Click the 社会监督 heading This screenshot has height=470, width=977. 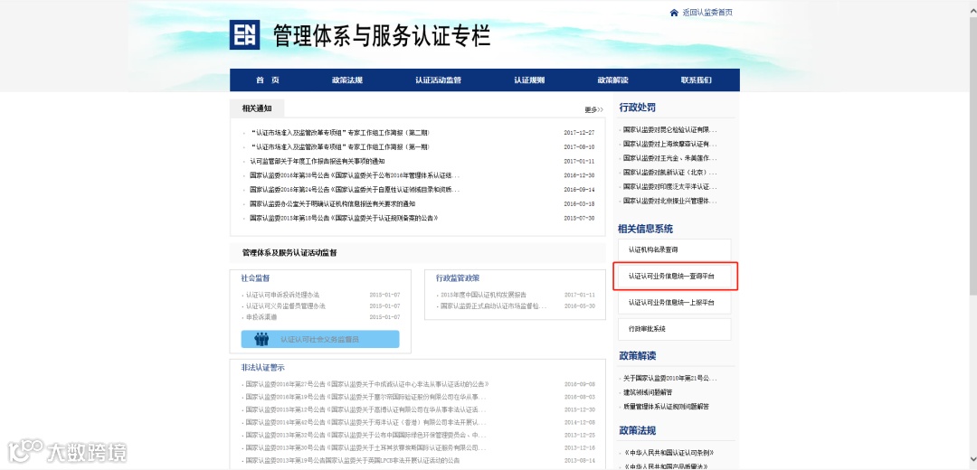coord(255,278)
